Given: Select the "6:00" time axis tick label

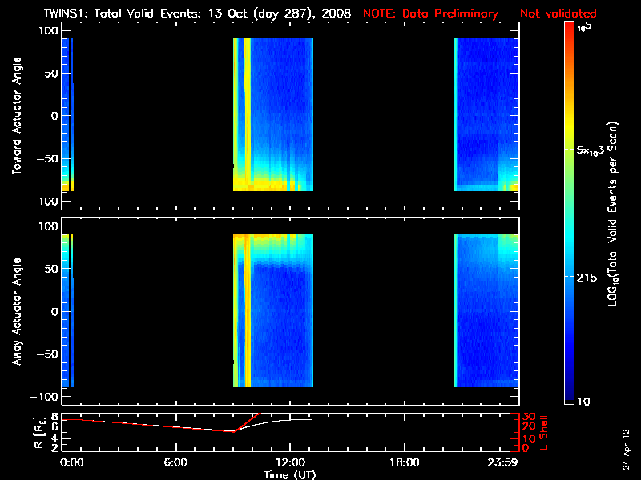Looking at the screenshot, I should tap(175, 463).
